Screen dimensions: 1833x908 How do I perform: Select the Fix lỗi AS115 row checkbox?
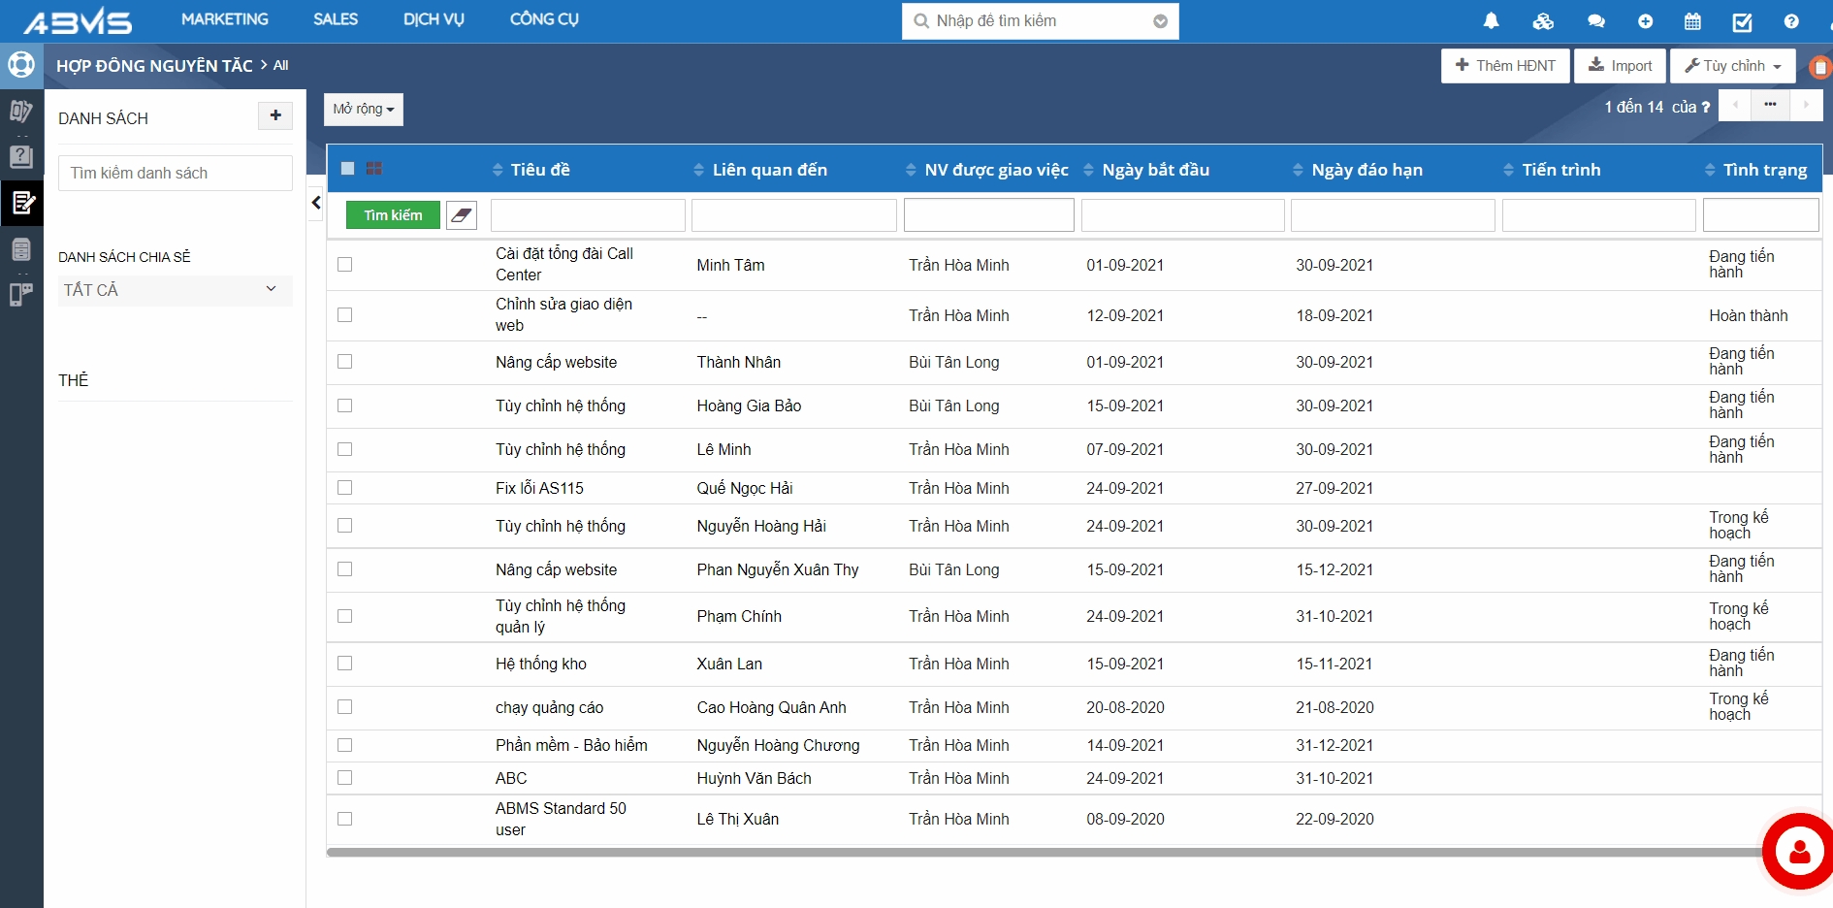[x=344, y=488]
